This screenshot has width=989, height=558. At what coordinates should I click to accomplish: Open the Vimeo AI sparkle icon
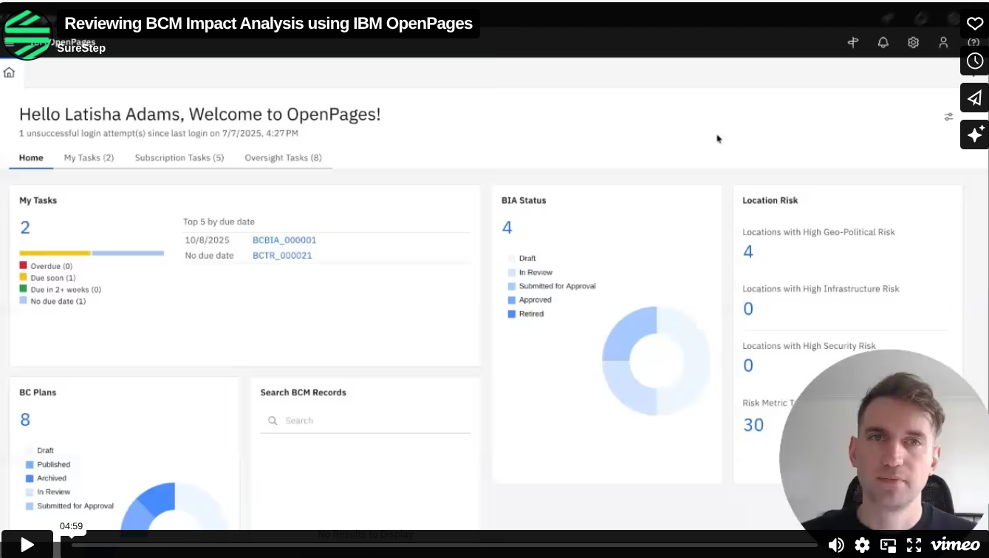click(974, 135)
